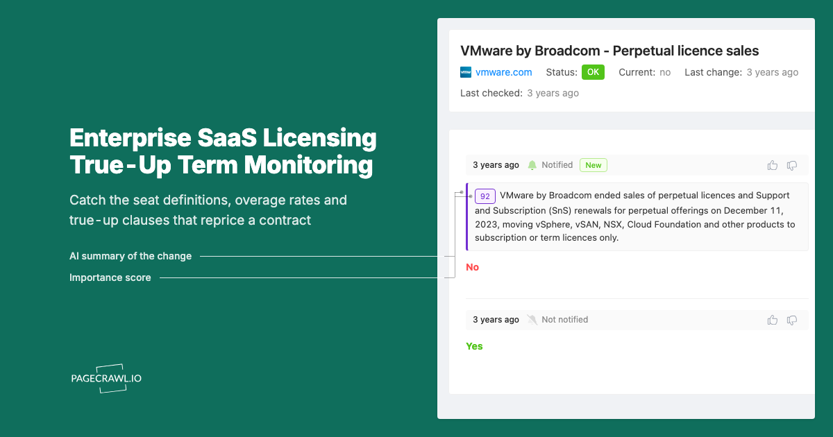Click thumbs down on the Not notified entry
This screenshot has height=437, width=833.
coord(792,320)
